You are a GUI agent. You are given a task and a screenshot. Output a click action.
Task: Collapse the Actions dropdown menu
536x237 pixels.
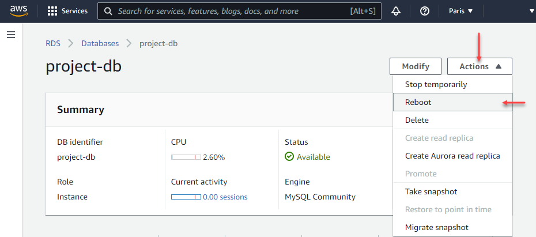tap(480, 66)
